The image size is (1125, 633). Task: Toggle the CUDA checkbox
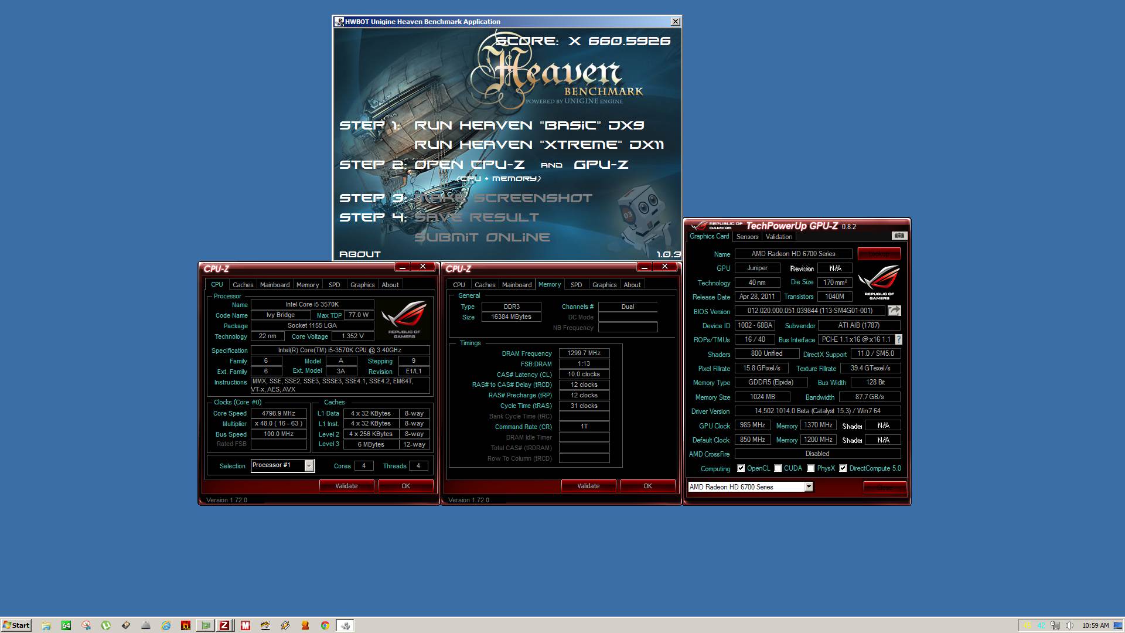coord(778,468)
